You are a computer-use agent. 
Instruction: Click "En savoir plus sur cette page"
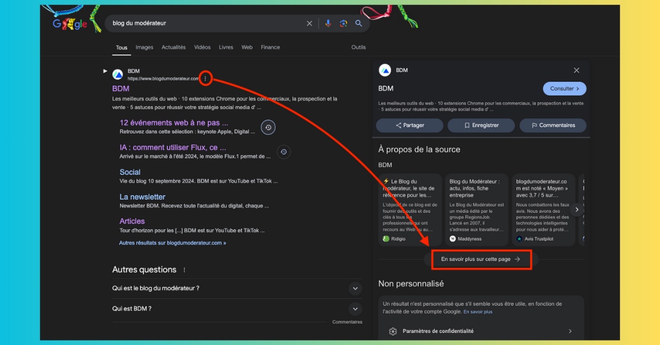[x=481, y=259]
